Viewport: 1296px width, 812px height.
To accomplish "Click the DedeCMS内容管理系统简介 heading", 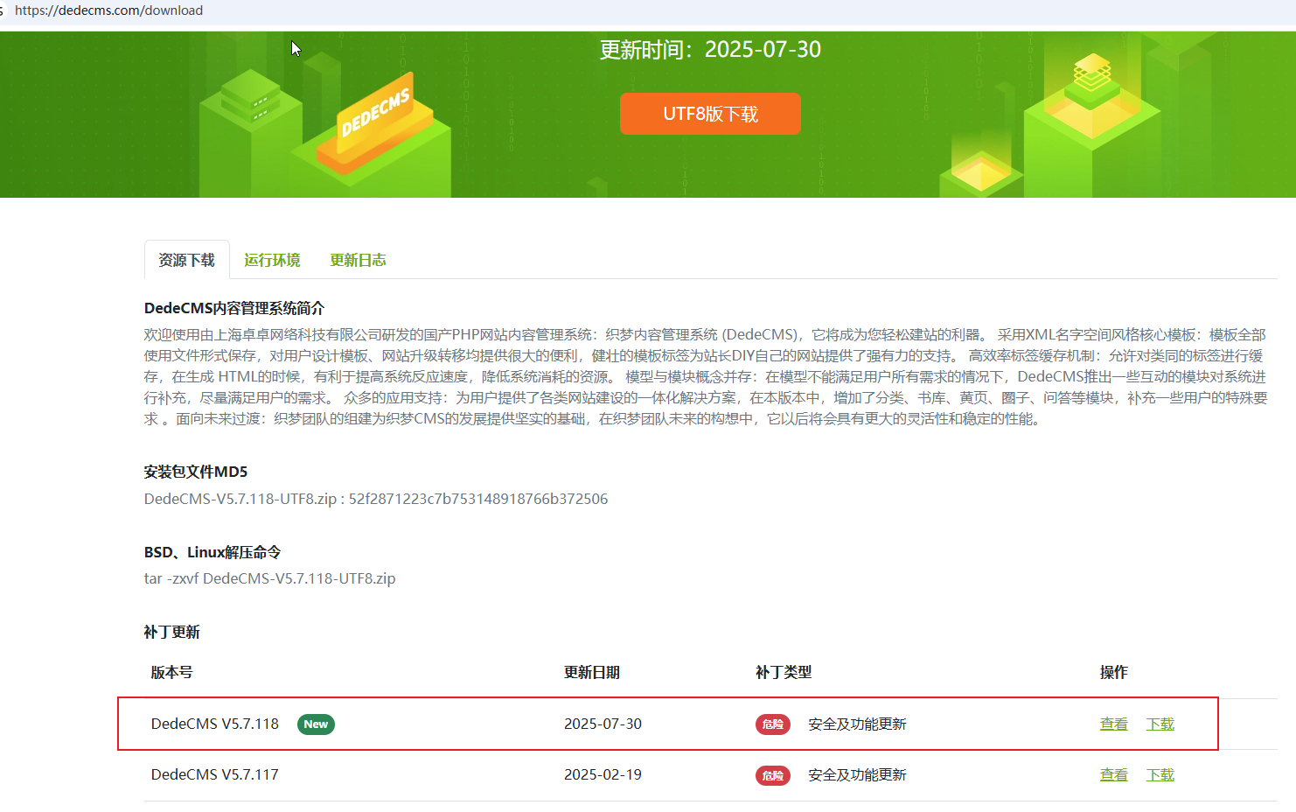I will tap(234, 308).
